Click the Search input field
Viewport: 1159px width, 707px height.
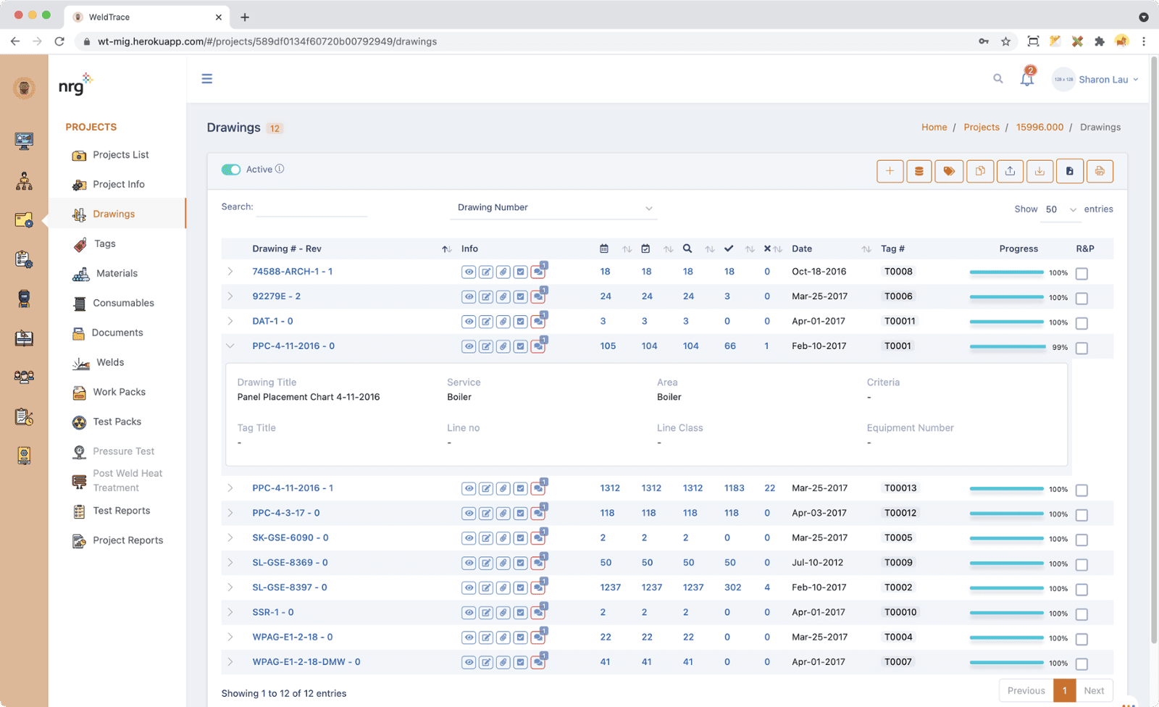(x=312, y=208)
